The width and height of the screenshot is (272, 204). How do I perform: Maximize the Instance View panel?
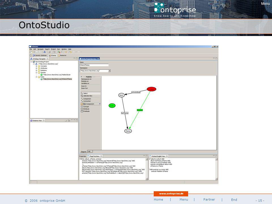point(77,120)
